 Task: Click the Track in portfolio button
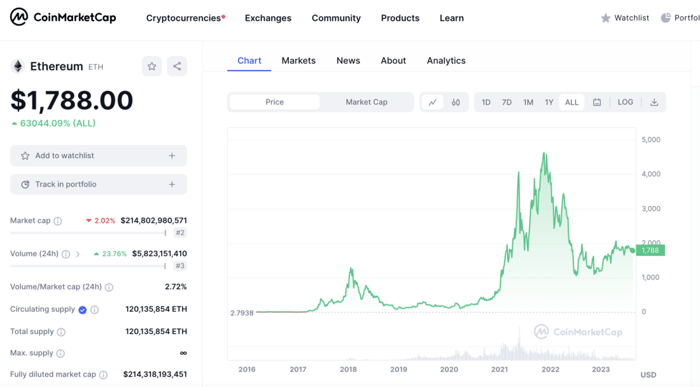click(99, 185)
